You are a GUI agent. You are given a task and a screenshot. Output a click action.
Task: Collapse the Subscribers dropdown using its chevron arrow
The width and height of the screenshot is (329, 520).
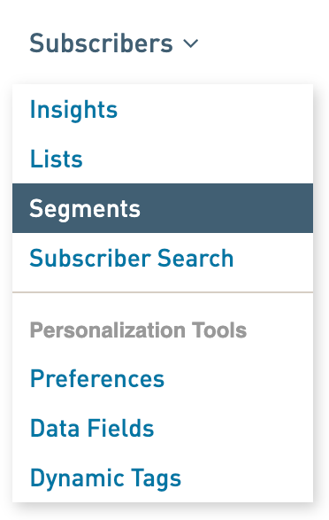click(x=191, y=43)
